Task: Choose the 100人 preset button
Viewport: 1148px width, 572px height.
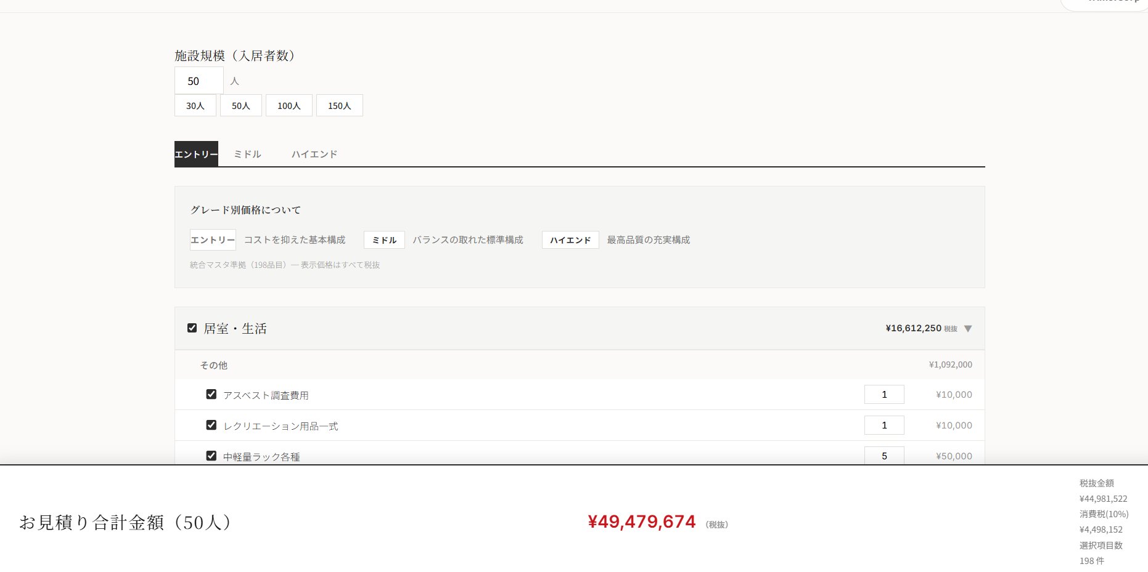Action: 289,105
